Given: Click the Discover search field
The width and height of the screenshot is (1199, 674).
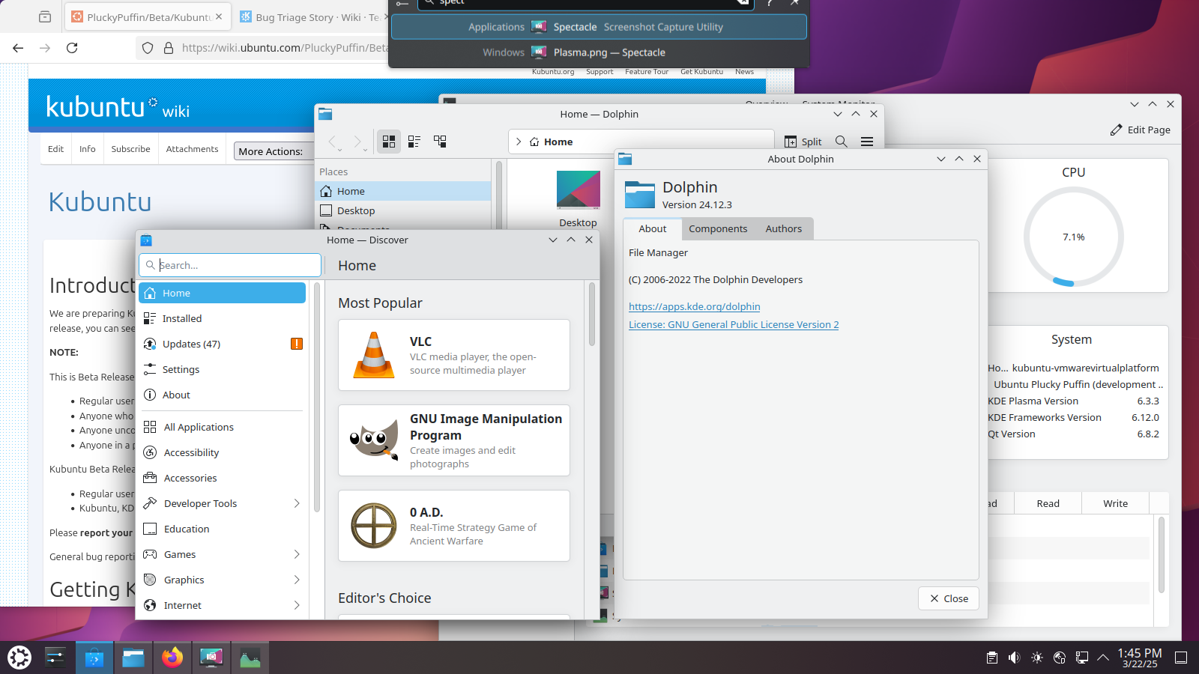Looking at the screenshot, I should pyautogui.click(x=230, y=265).
